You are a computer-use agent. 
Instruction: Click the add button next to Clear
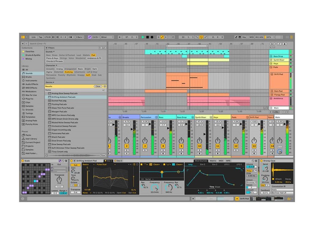click(105, 86)
